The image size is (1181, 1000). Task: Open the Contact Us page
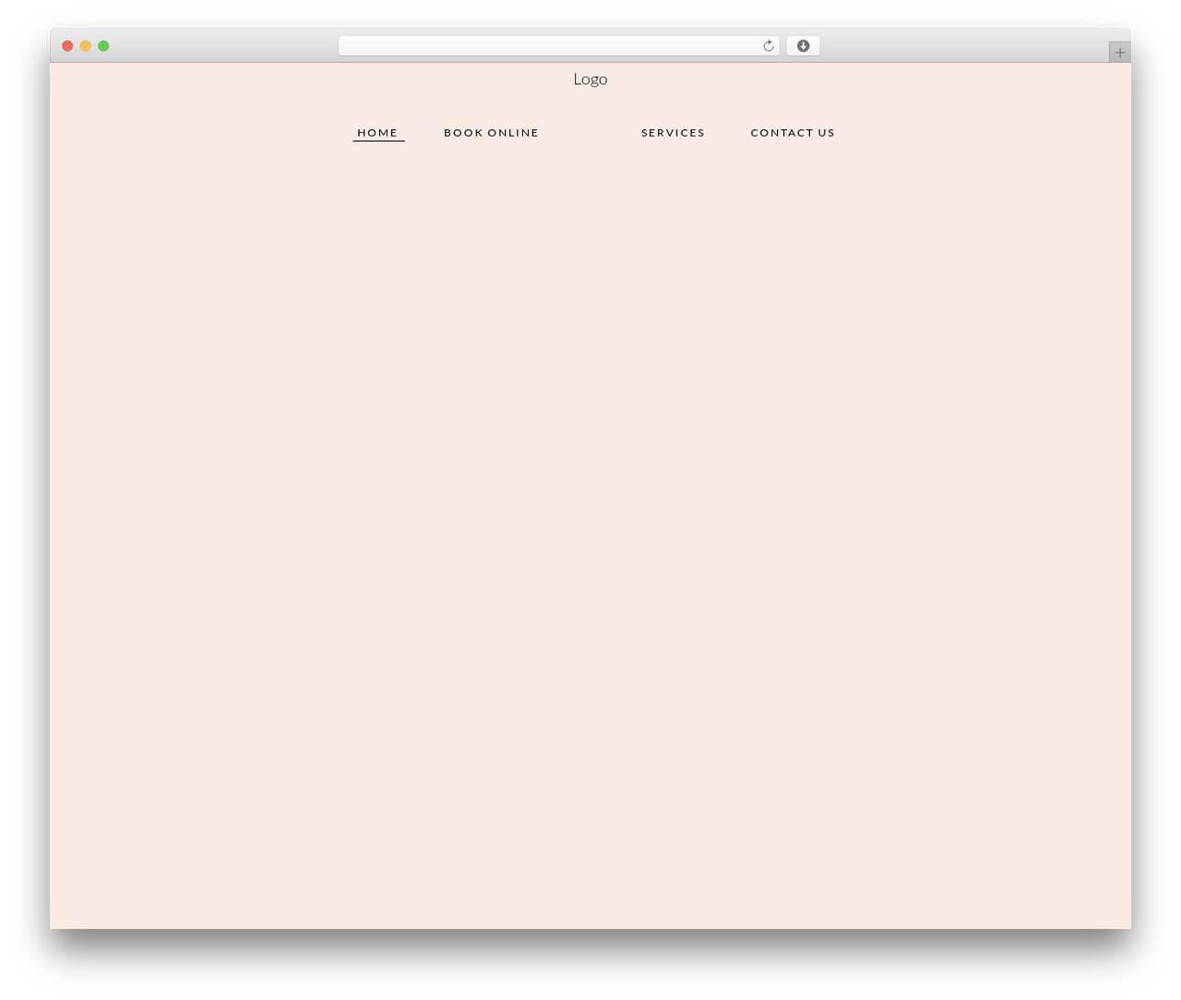pos(793,133)
